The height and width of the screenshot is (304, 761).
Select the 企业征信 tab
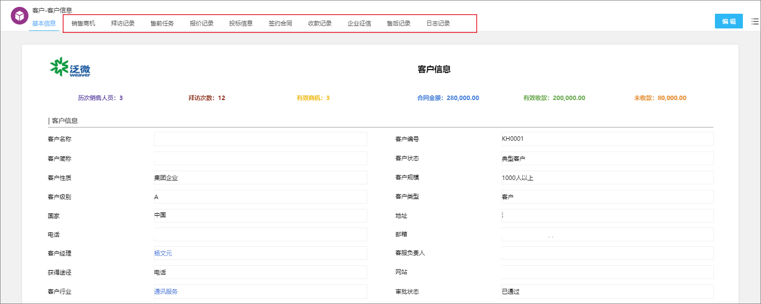(359, 23)
